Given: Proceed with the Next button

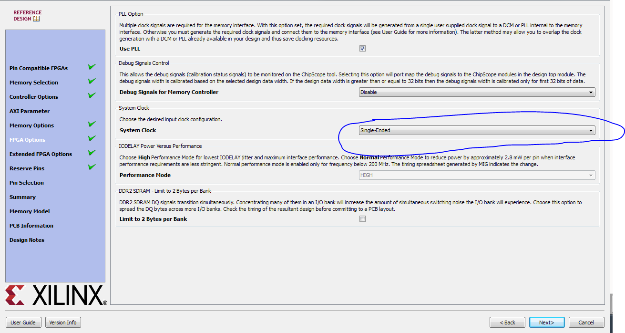Looking at the screenshot, I should 547,323.
